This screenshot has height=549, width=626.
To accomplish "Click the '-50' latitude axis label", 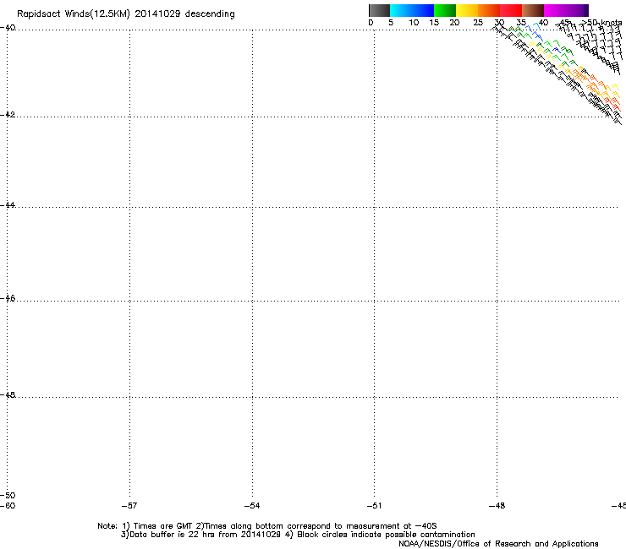I will tap(8, 495).
